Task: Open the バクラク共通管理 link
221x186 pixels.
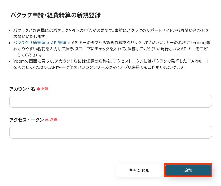Action: pyautogui.click(x=29, y=43)
